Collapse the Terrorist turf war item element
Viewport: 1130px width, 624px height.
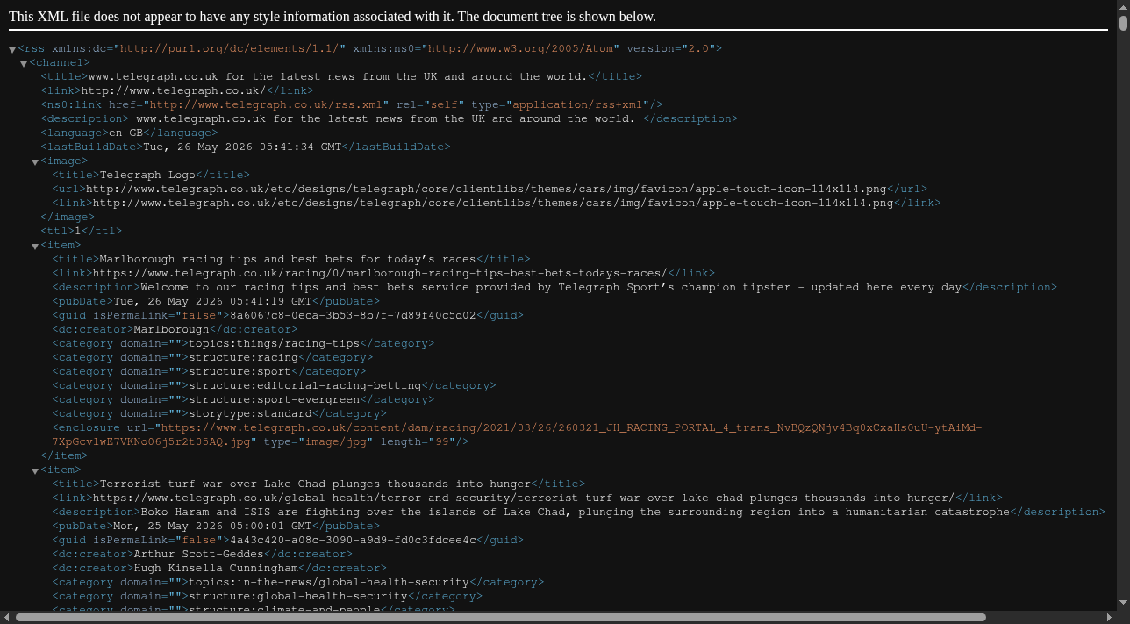tap(35, 471)
